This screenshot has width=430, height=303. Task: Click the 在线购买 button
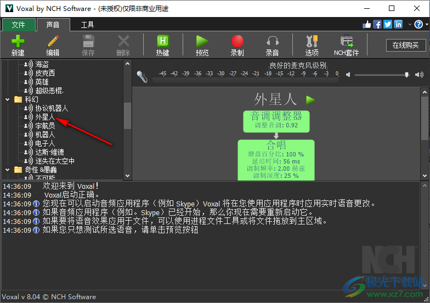[x=406, y=45]
